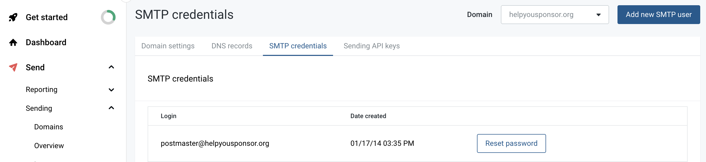Go to the Sending API keys tab
Screen dimensions: 706x162
[x=371, y=46]
